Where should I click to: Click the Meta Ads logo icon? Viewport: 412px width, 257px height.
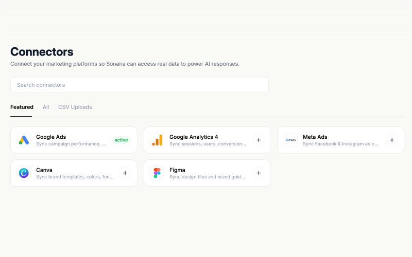290,140
